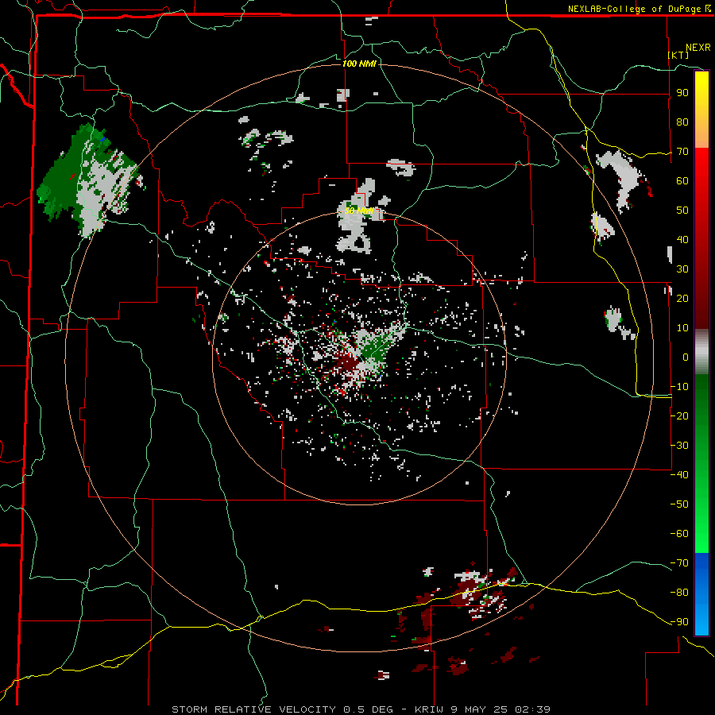Click the 30 value on velocity scale
This screenshot has width=715, height=715.
(x=682, y=269)
